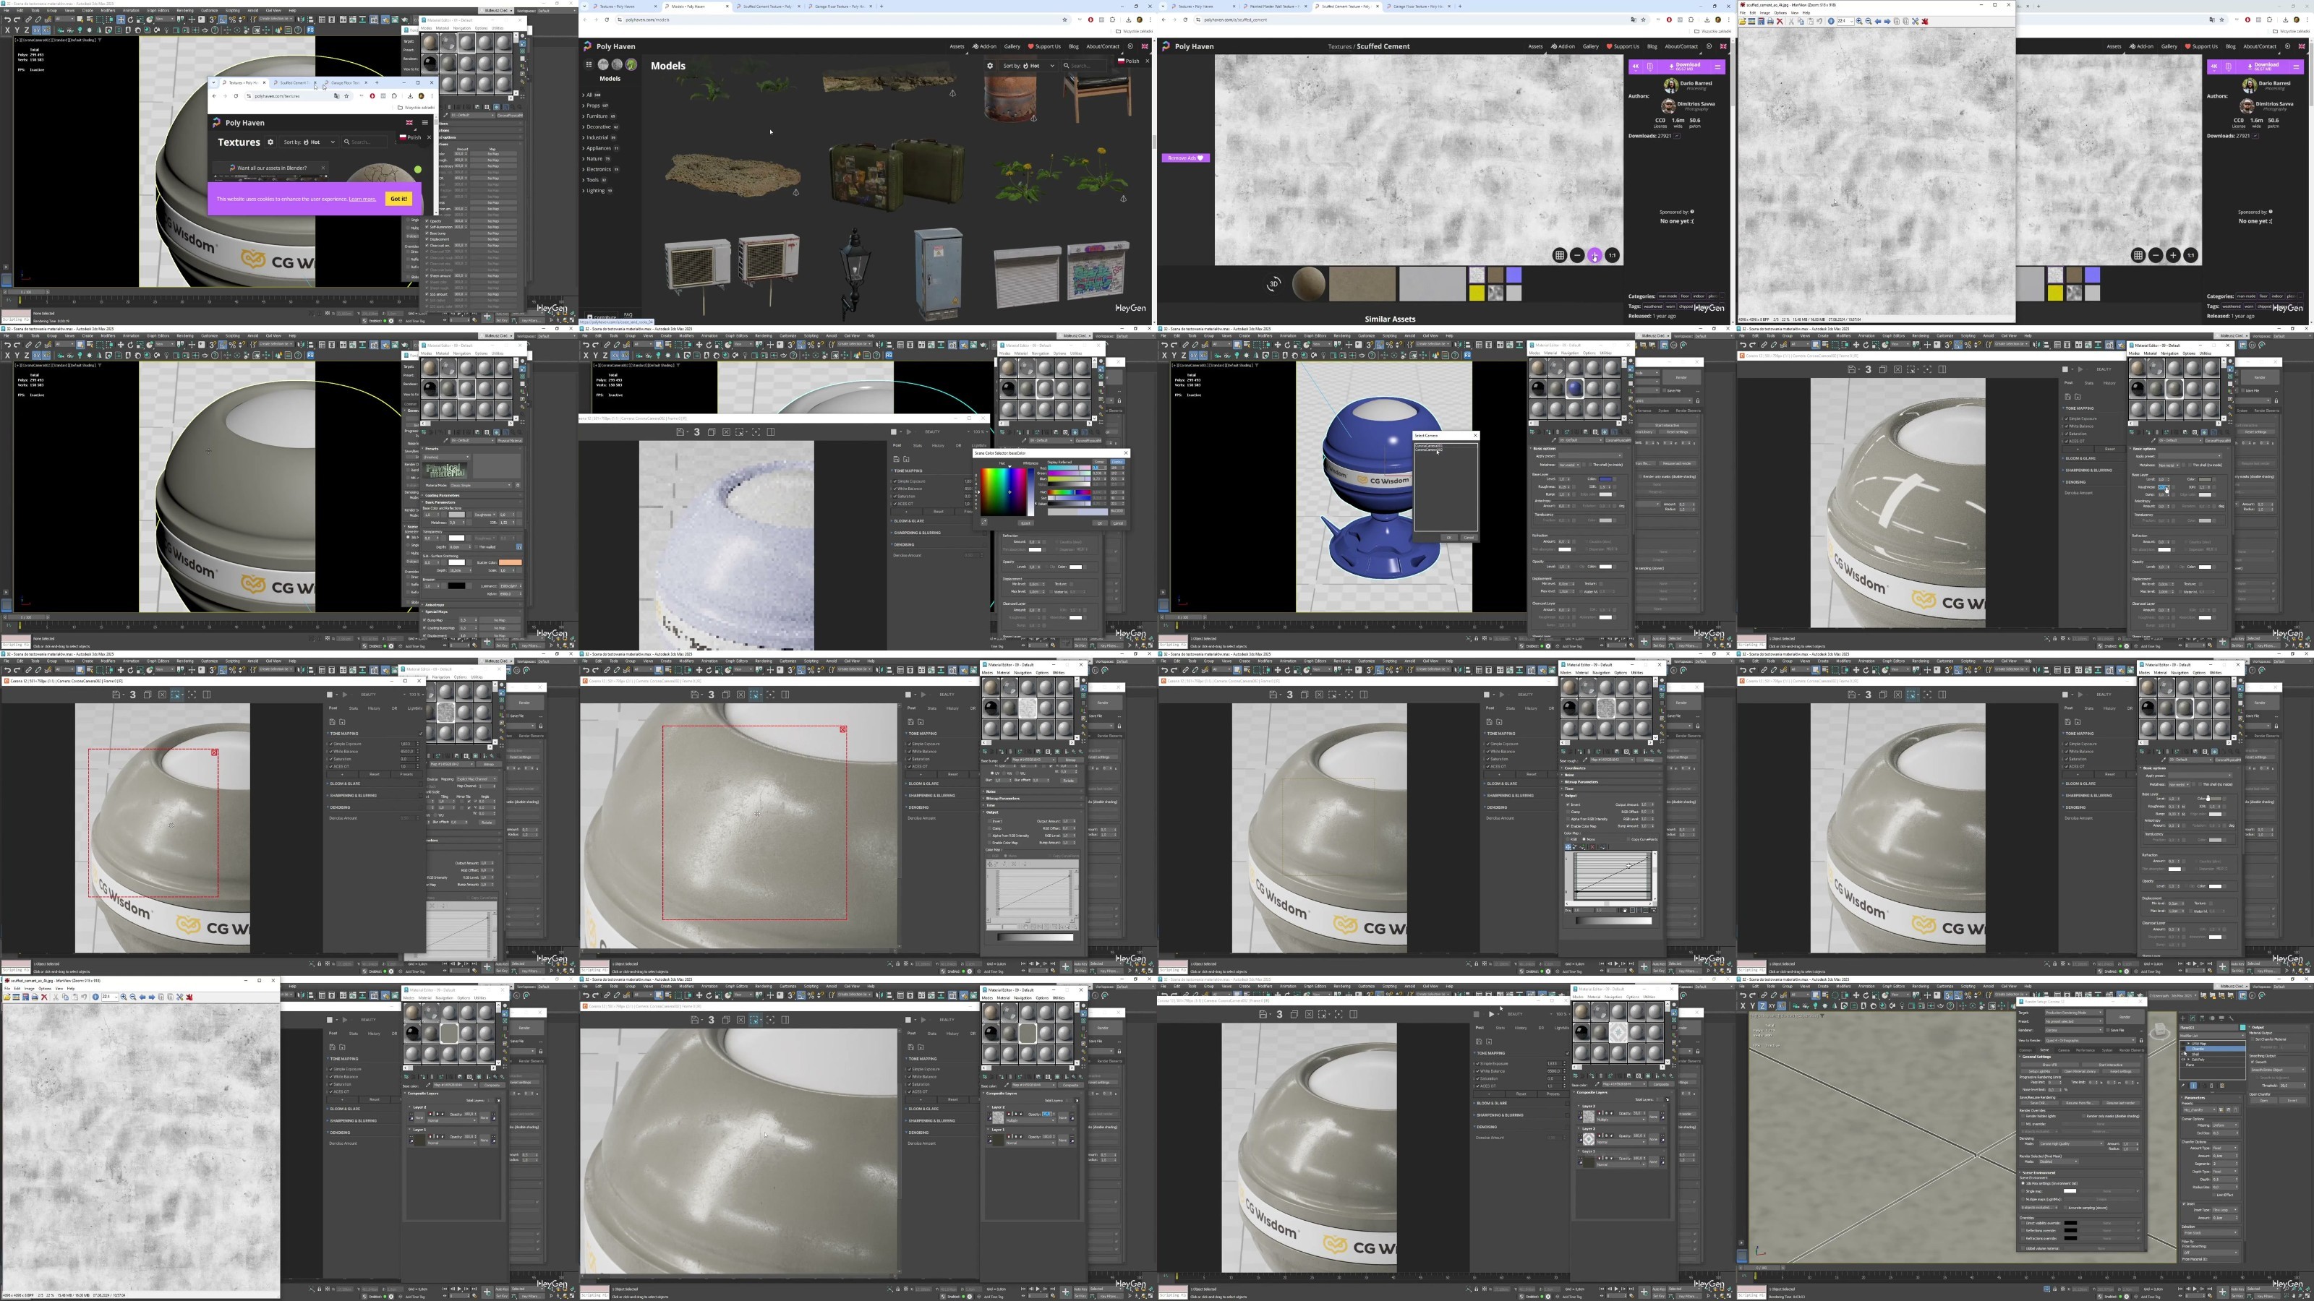2314x1301 pixels.
Task: Close the 'Want all our assets in Blender?' banner
Action: pyautogui.click(x=323, y=168)
